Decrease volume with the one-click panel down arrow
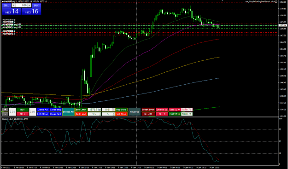288x169 pixels. coord(13,6)
